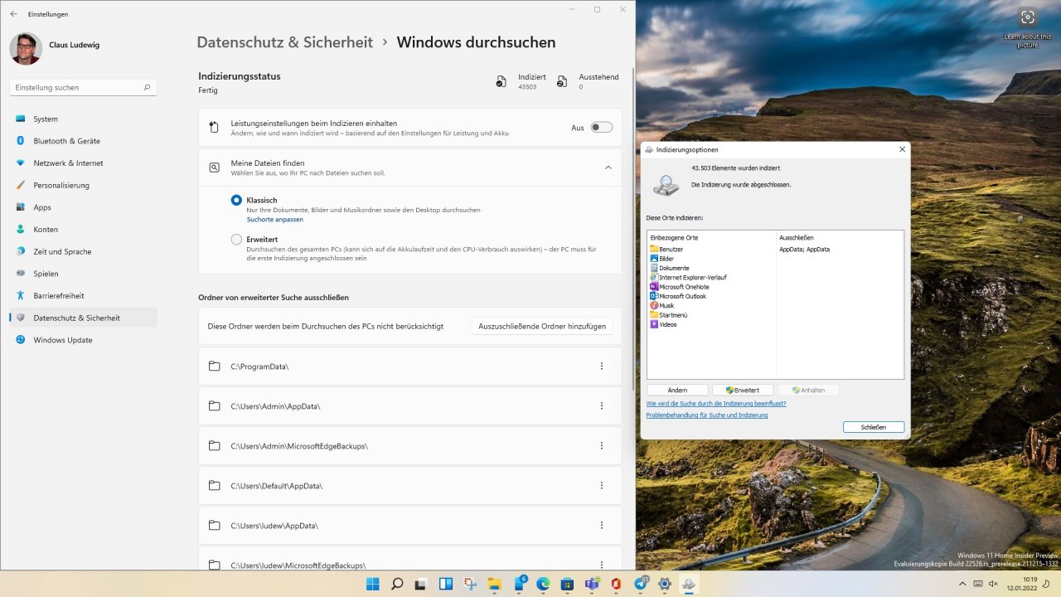Select Datenschutz & Sicherheit in sidebar
The height and width of the screenshot is (597, 1061).
click(x=83, y=318)
